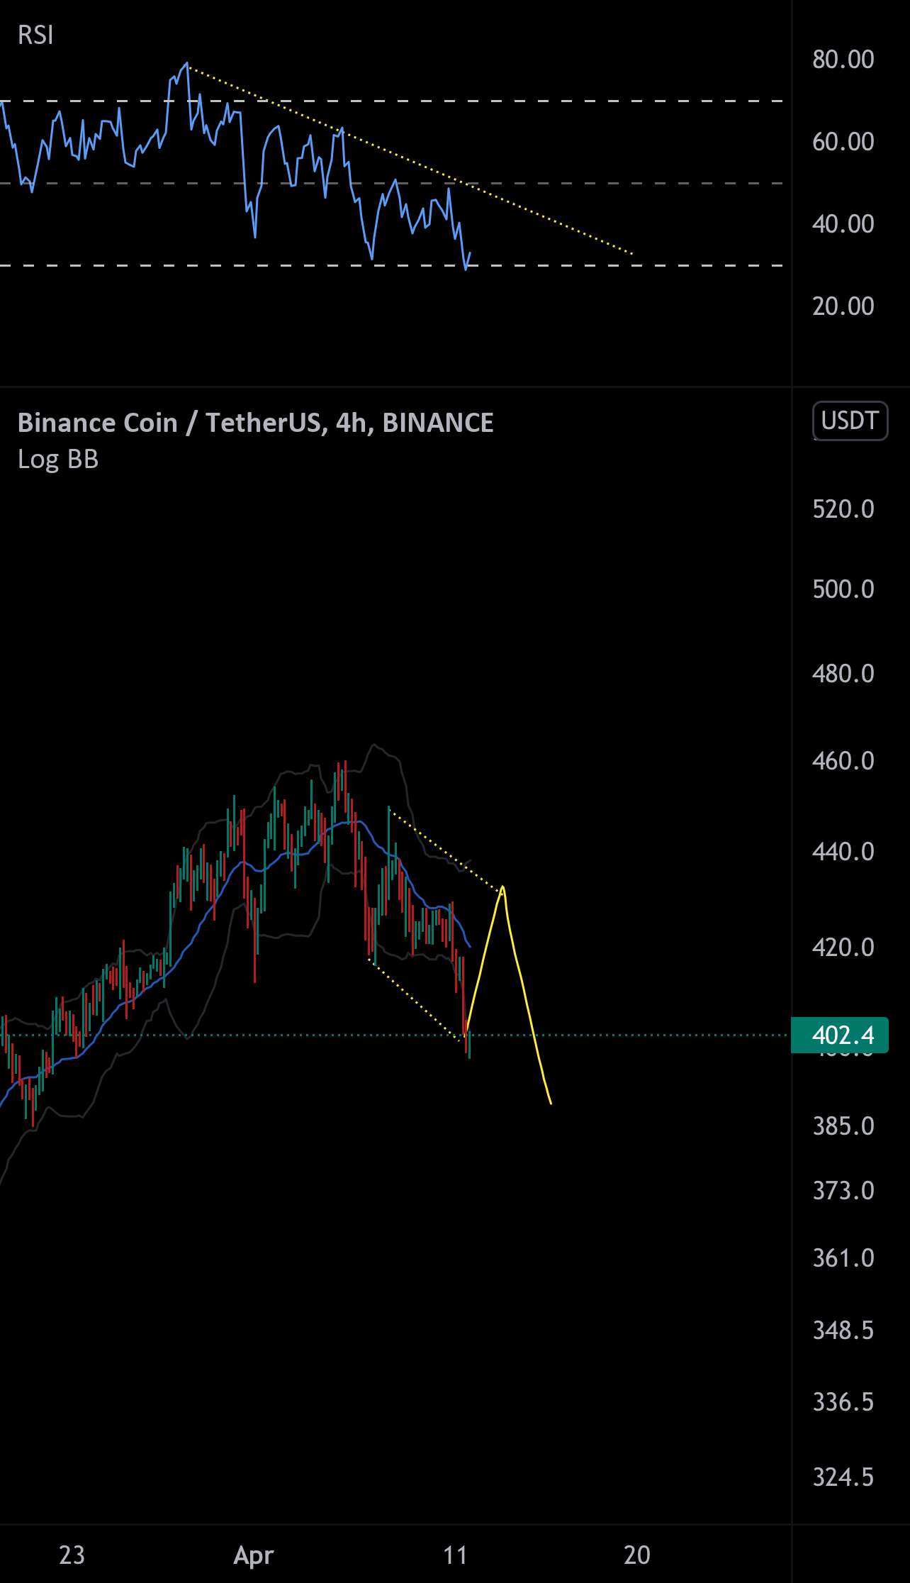
Task: Click the Apr label on time axis
Action: [x=254, y=1556]
